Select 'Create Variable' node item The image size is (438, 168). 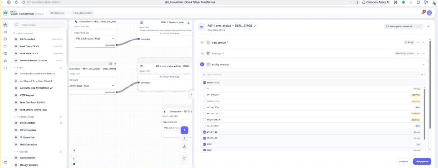coord(38,158)
